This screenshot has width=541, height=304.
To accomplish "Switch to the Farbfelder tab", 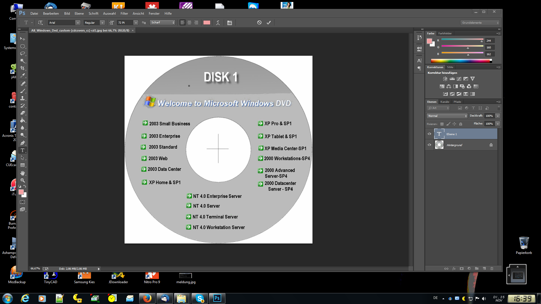I will (445, 33).
